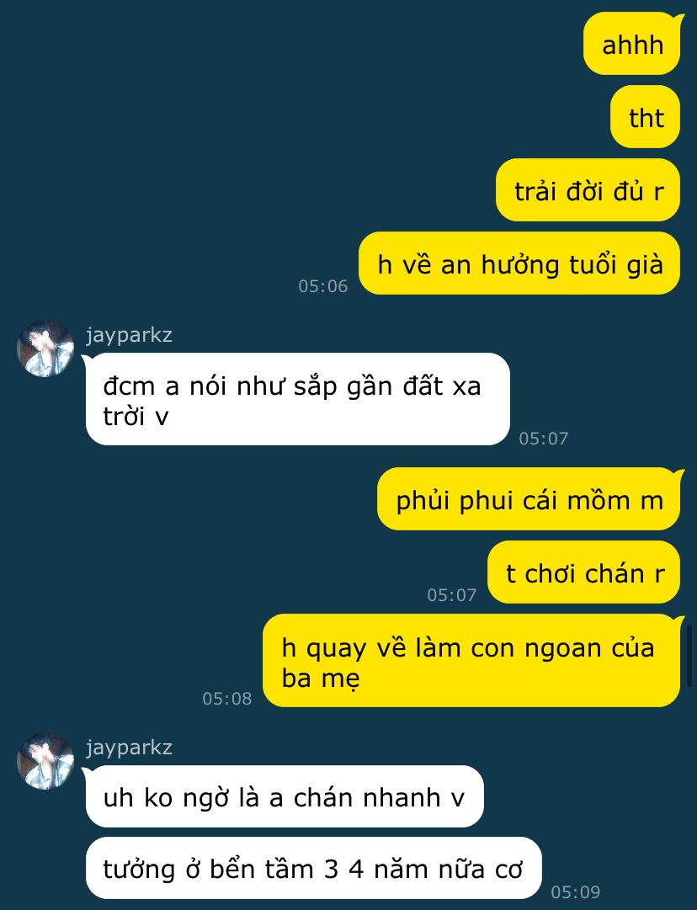The image size is (697, 910).
Task: Click the 05:09 timestamp
Action: 575,891
